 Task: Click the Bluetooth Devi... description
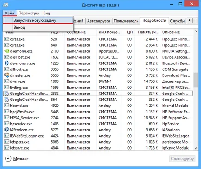(176, 63)
